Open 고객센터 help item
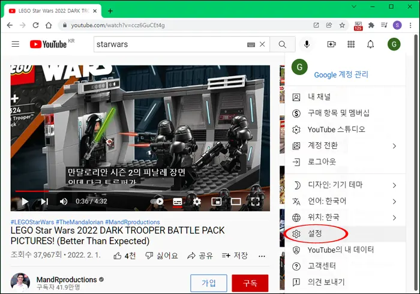The image size is (420, 294). [x=346, y=266]
